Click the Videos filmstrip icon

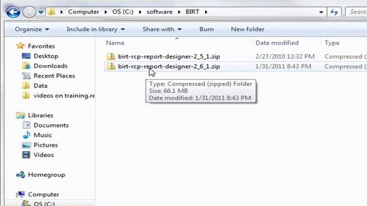point(26,154)
